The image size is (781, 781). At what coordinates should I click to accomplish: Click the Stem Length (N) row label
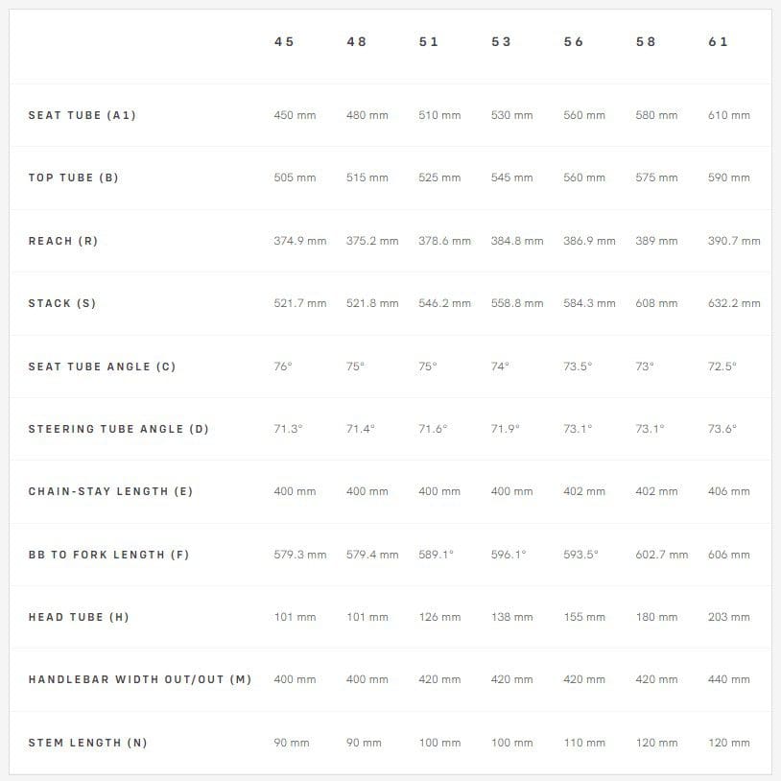tap(88, 743)
